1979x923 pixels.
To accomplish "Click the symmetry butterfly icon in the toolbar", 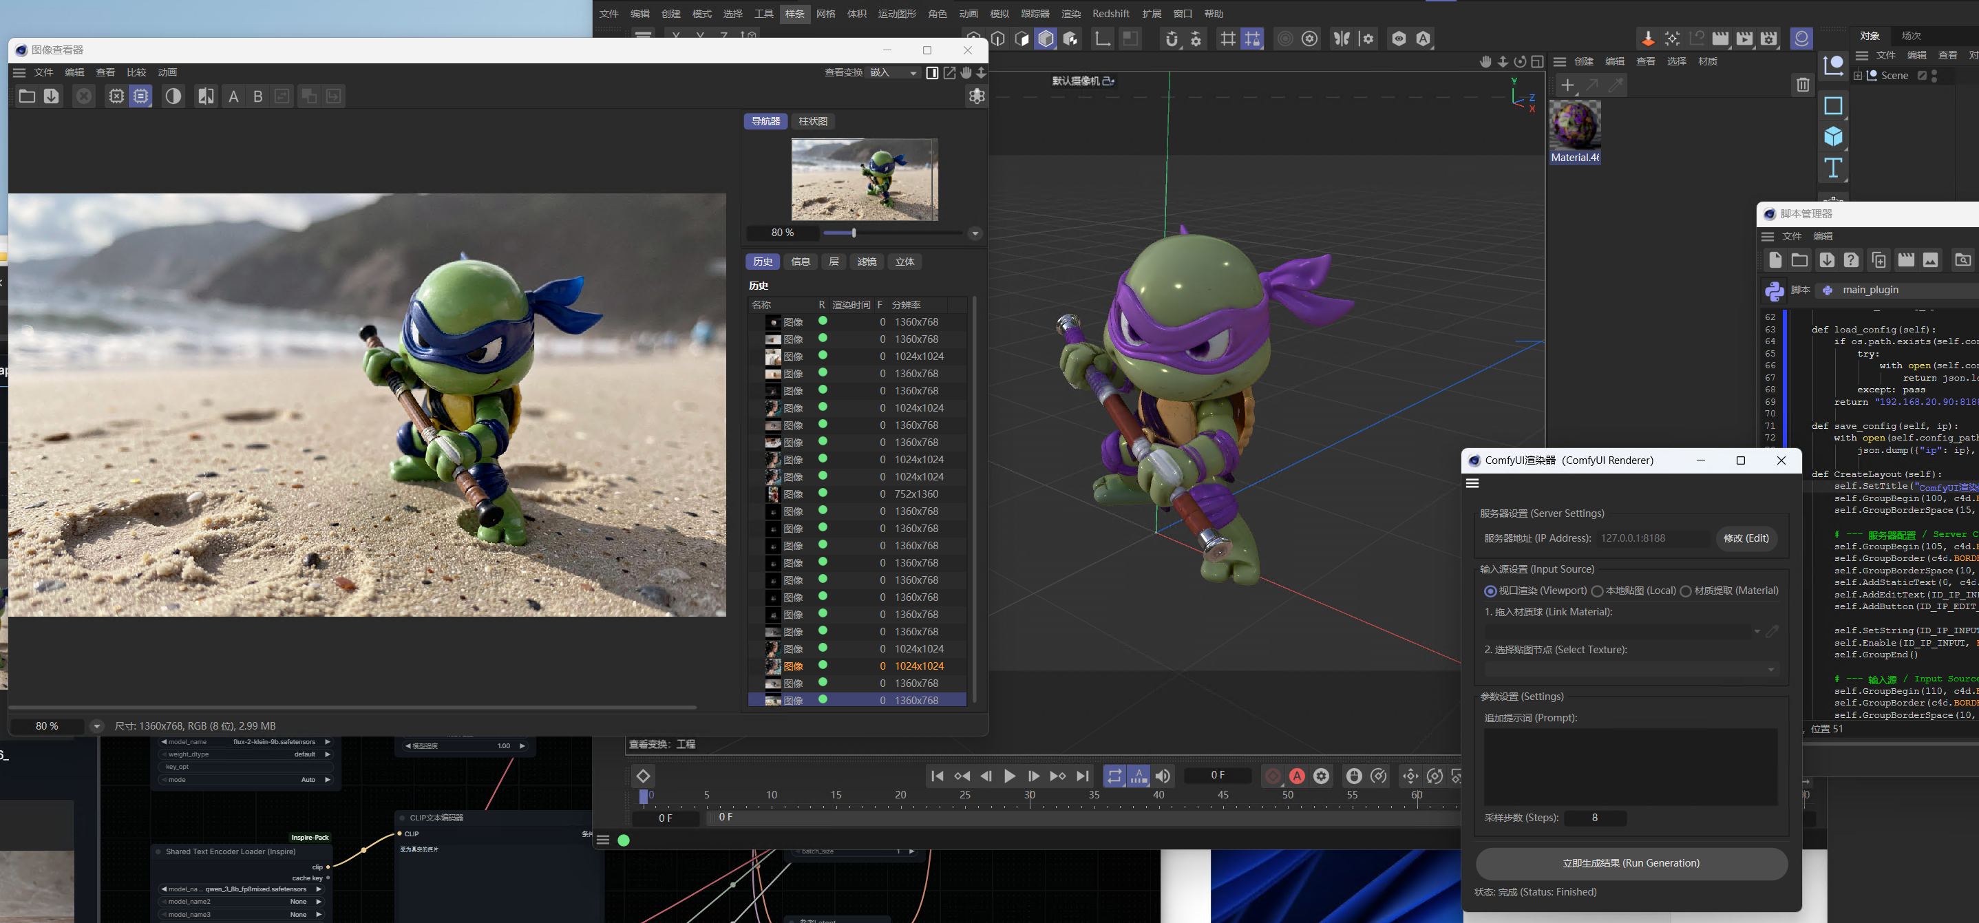I will (1342, 39).
